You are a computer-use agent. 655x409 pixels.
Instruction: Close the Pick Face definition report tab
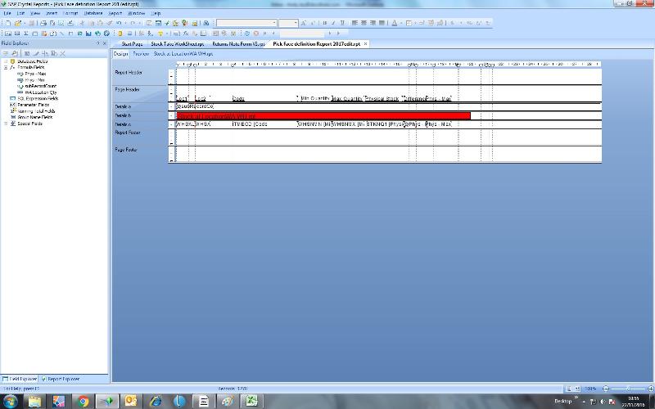365,43
